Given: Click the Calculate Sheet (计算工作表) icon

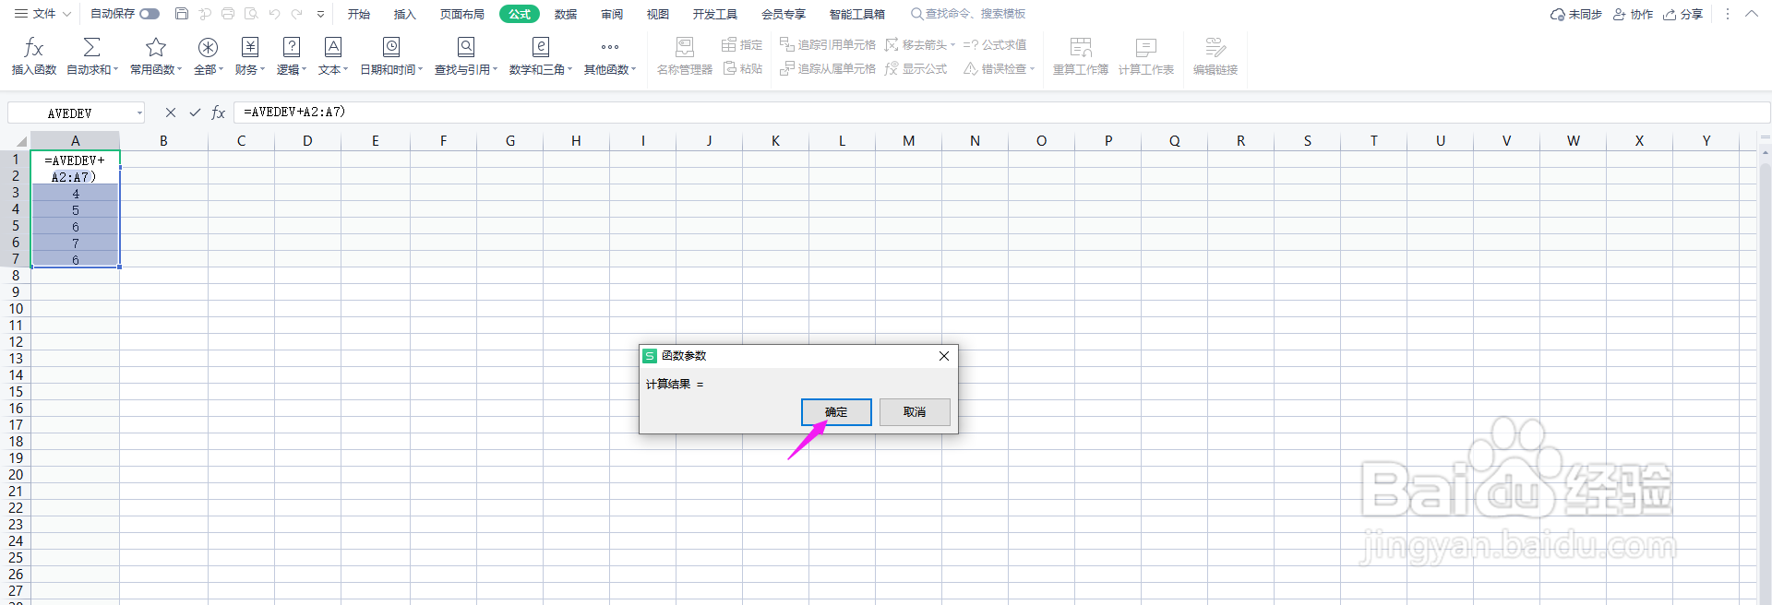Looking at the screenshot, I should (1146, 47).
